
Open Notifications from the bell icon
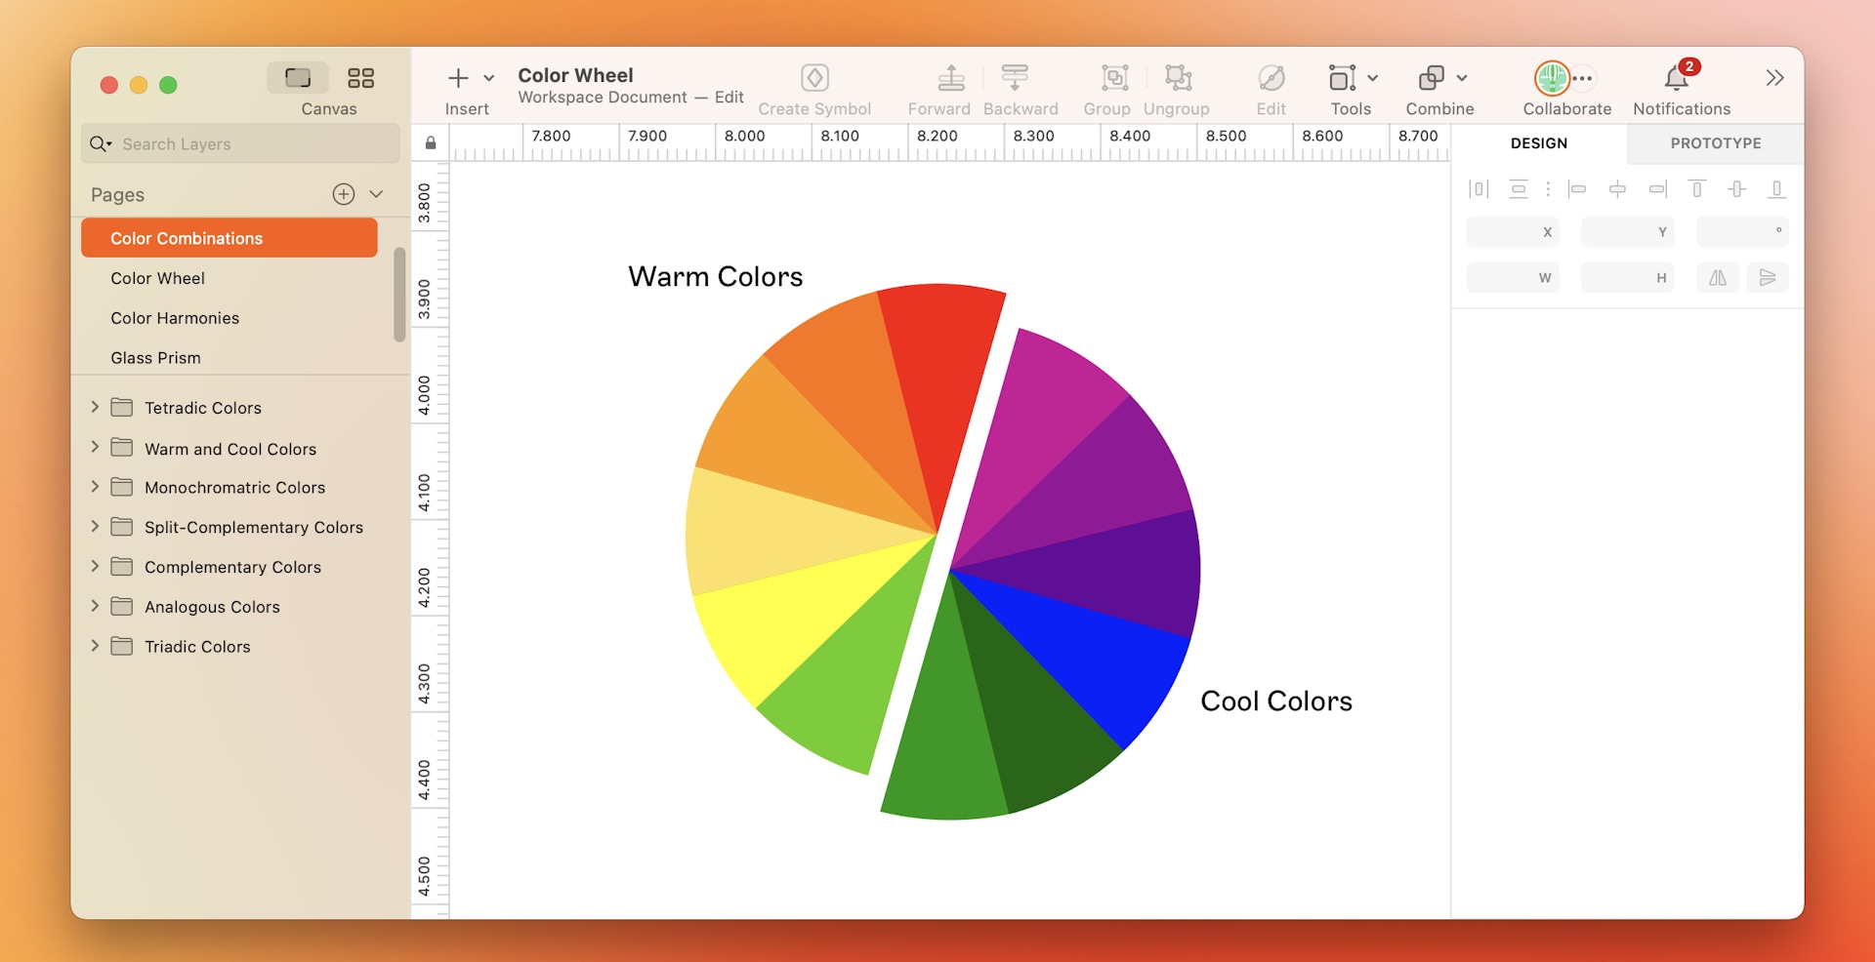(x=1676, y=78)
